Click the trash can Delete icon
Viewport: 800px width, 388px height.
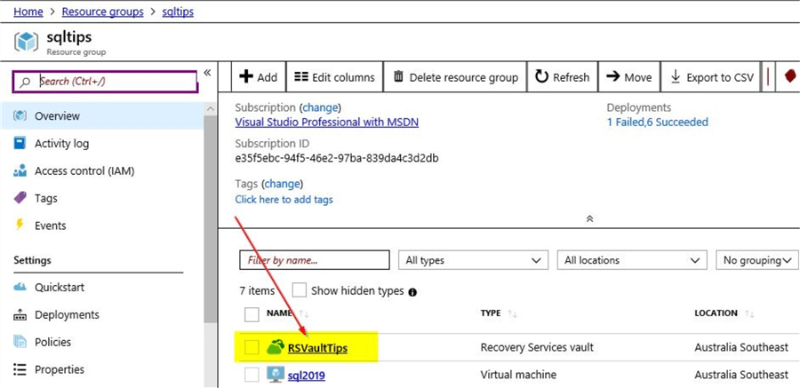pos(398,77)
